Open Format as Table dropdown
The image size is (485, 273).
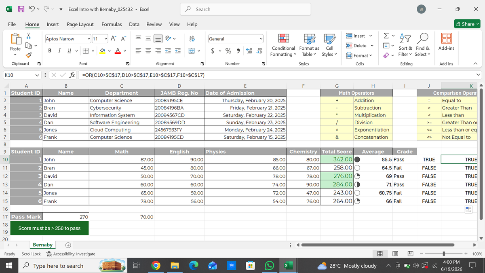click(310, 45)
